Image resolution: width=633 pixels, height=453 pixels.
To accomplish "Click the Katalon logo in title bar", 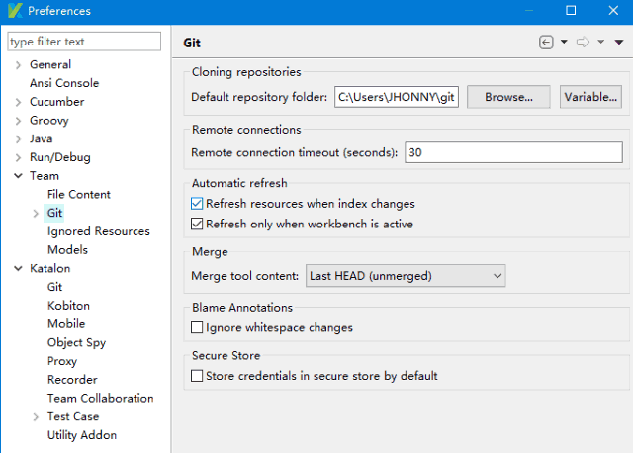I will (x=15, y=11).
